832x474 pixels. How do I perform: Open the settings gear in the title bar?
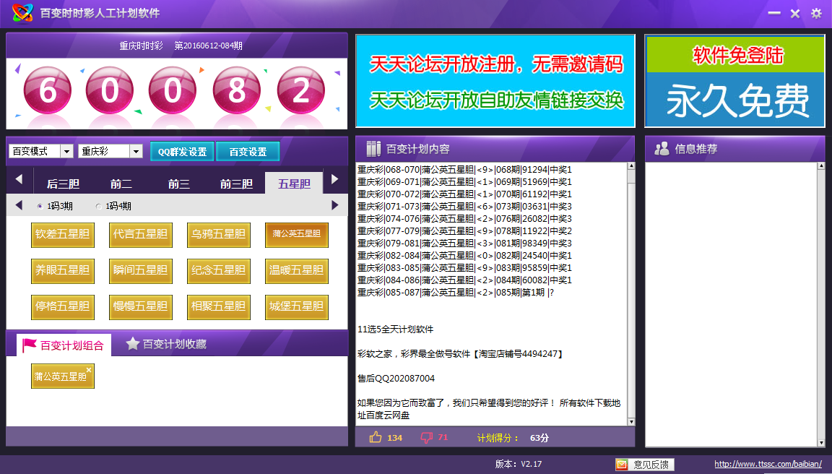(x=815, y=12)
